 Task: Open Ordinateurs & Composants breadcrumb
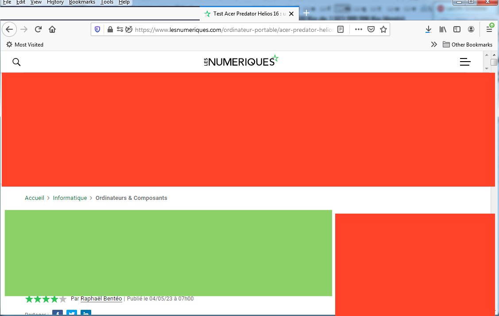[131, 198]
